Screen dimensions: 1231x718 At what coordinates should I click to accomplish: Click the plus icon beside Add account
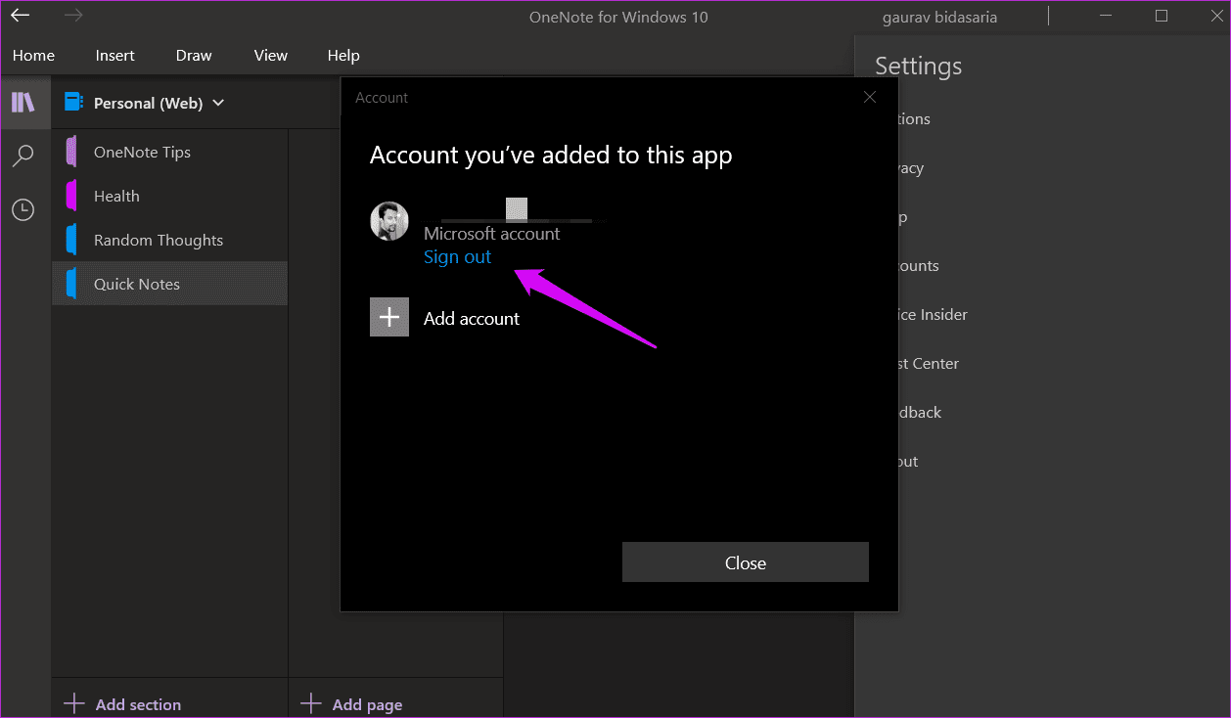pyautogui.click(x=389, y=317)
